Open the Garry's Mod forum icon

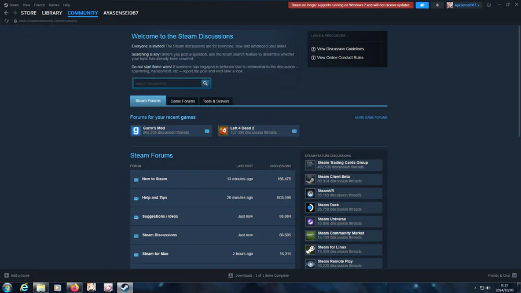[135, 130]
